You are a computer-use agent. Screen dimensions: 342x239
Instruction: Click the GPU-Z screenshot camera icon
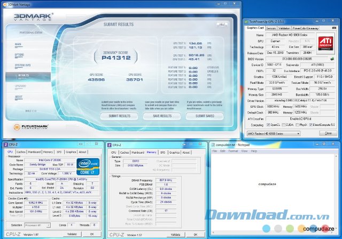(x=333, y=28)
